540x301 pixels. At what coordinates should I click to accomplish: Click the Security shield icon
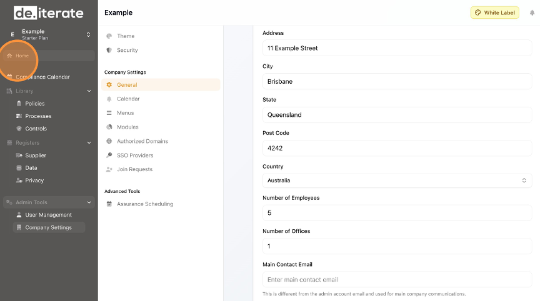click(109, 50)
